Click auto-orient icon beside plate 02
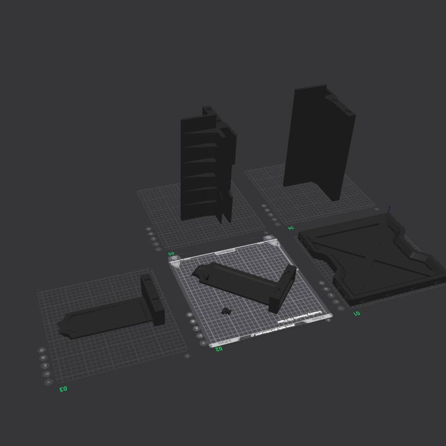446x446 pixels. point(199,335)
